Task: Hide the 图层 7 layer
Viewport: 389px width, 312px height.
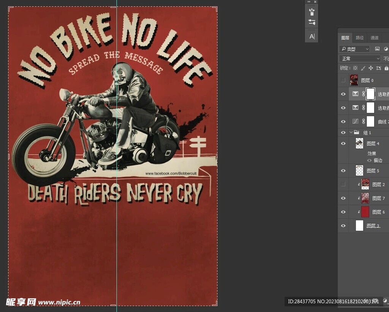Action: click(x=343, y=198)
